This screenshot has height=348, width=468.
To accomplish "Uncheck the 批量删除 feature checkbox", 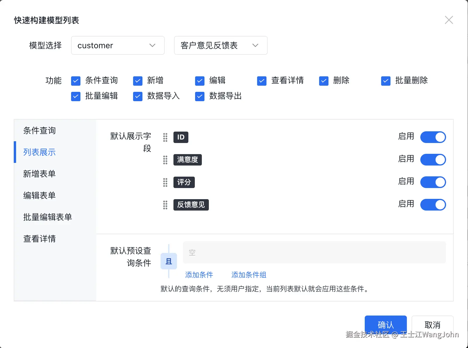I will coord(386,81).
